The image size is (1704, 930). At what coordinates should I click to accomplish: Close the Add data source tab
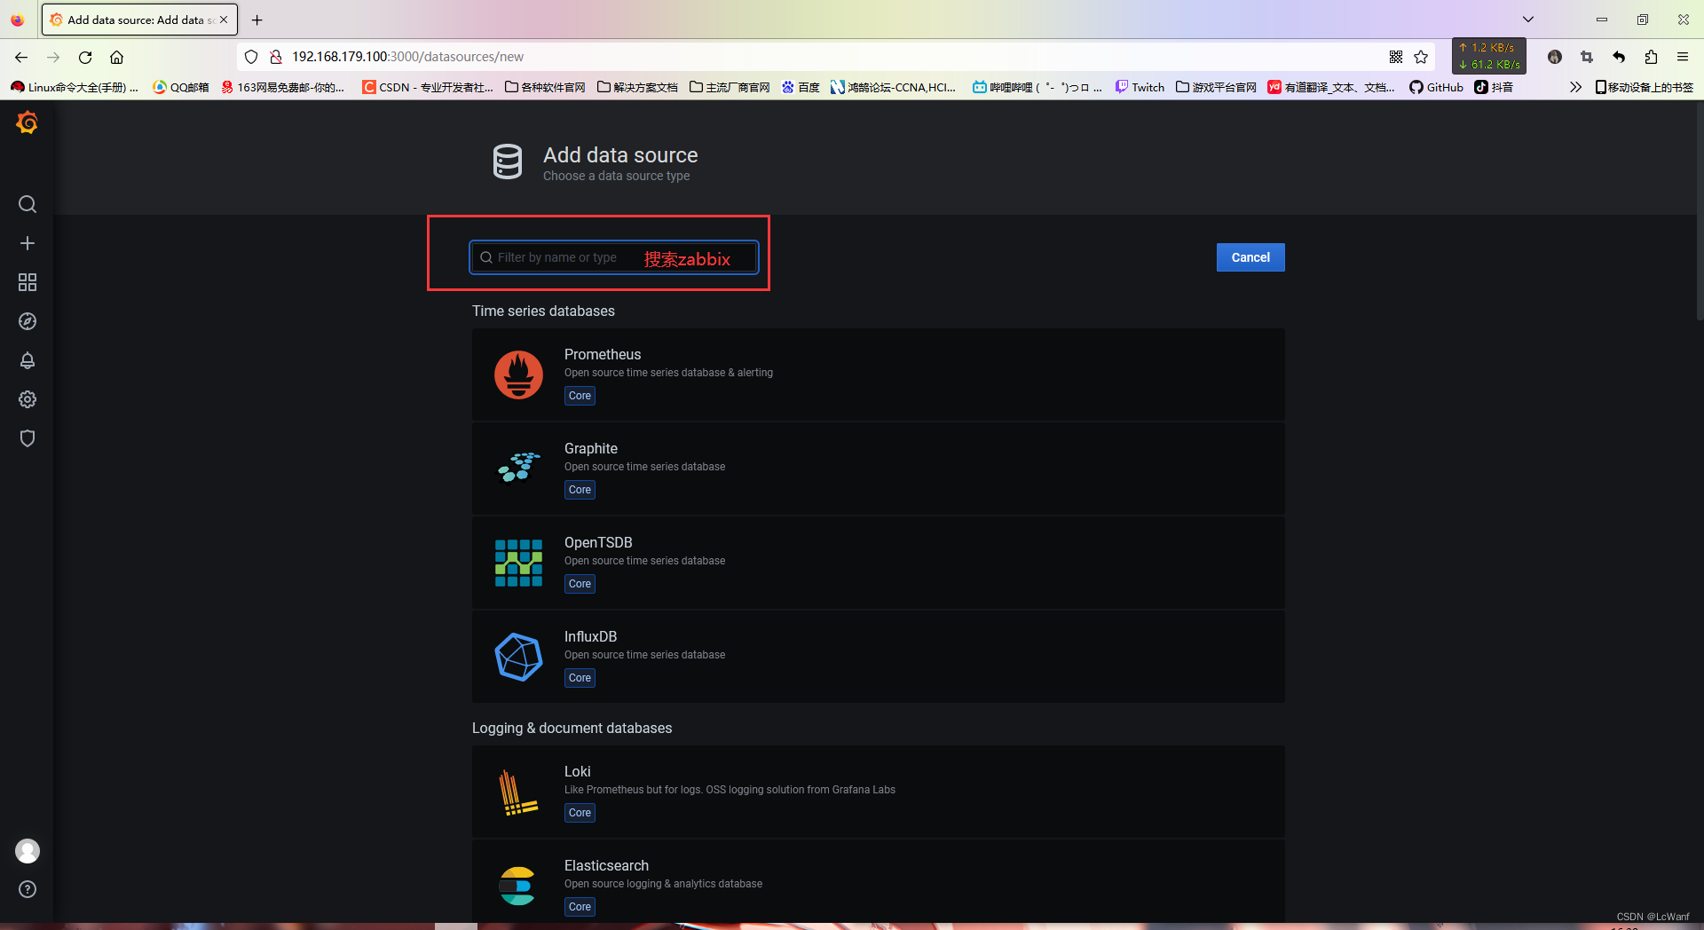(224, 20)
